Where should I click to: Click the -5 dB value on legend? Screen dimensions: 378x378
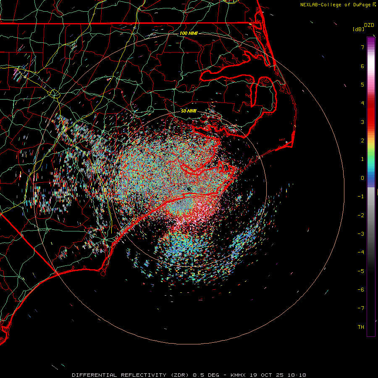point(361,271)
